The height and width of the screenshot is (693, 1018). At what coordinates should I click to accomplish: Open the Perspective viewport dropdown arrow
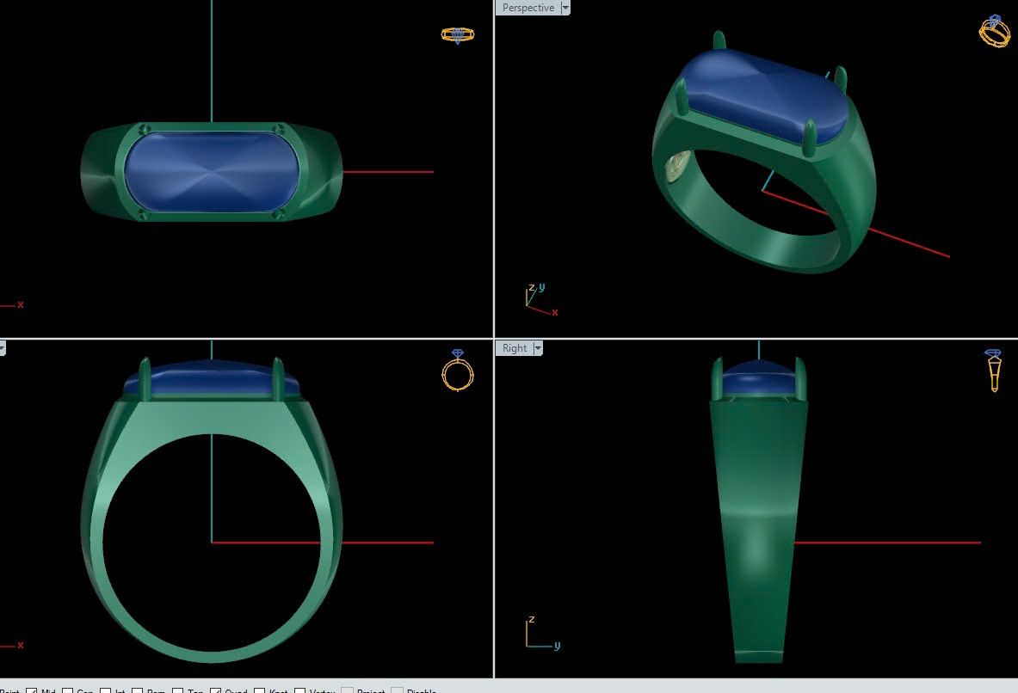(565, 8)
